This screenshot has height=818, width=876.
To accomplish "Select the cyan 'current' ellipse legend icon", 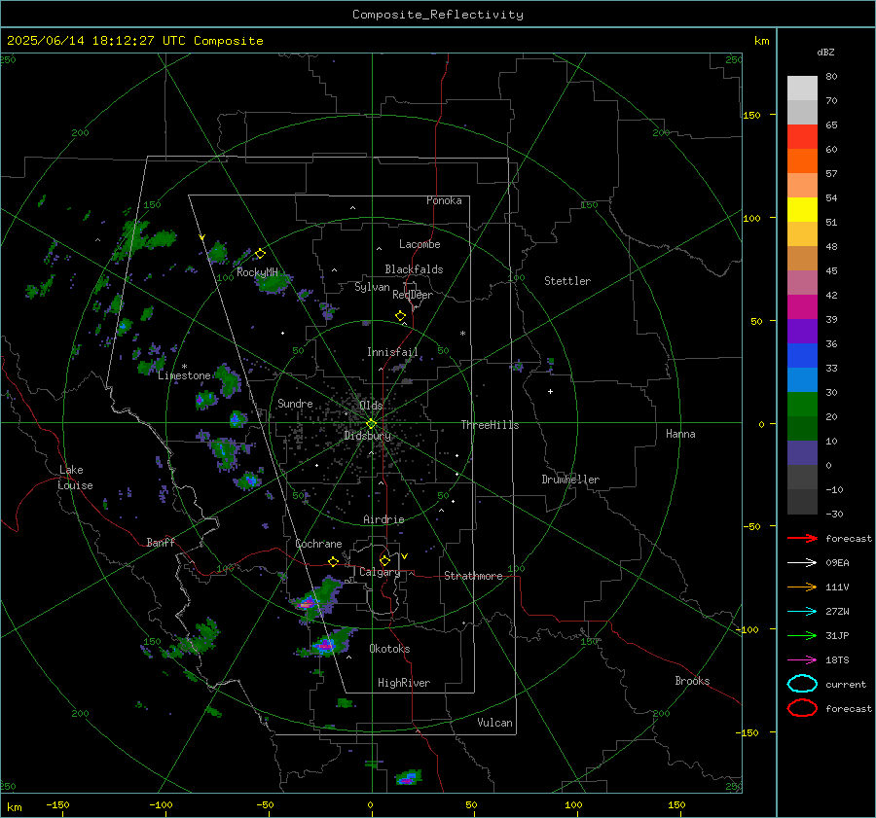I will click(x=802, y=684).
